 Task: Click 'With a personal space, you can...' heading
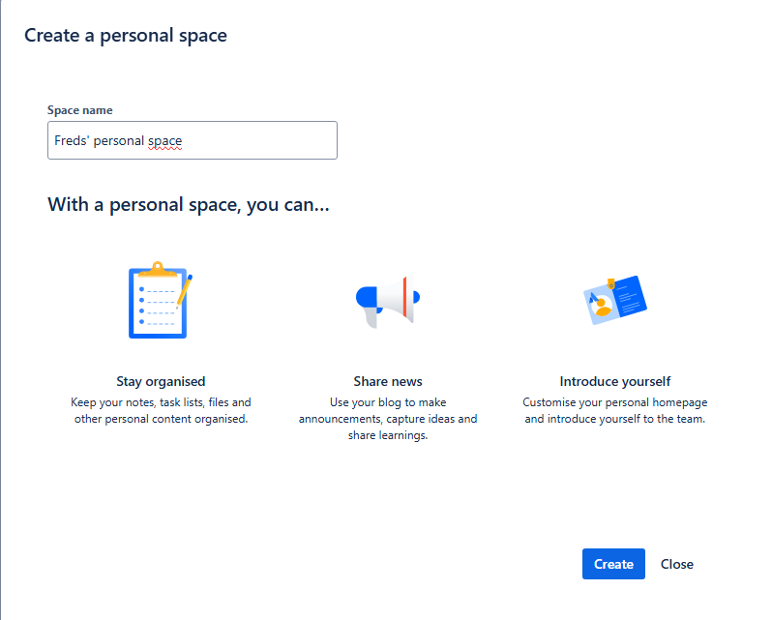[189, 204]
